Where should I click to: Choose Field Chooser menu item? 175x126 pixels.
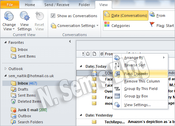pyautogui.click(x=140, y=74)
